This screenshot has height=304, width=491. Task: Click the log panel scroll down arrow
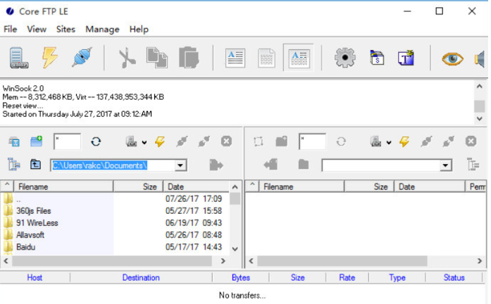pos(480,118)
